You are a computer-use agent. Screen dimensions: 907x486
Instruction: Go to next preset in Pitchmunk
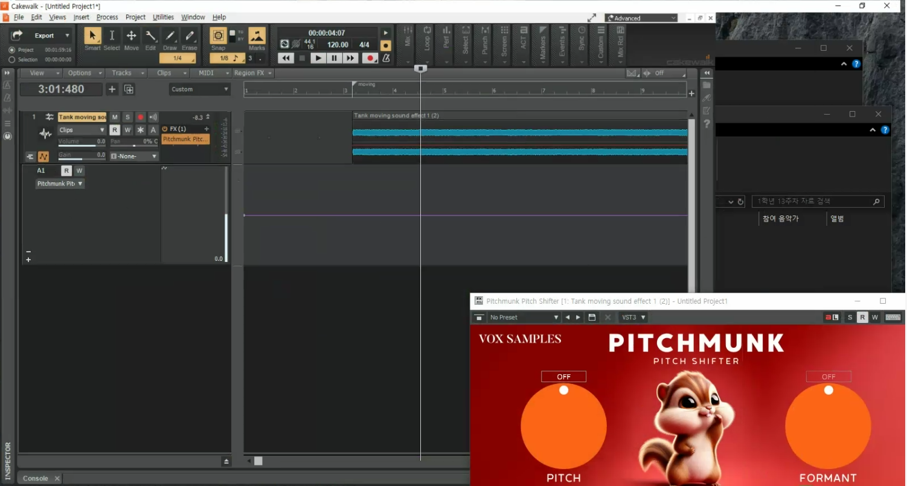578,318
